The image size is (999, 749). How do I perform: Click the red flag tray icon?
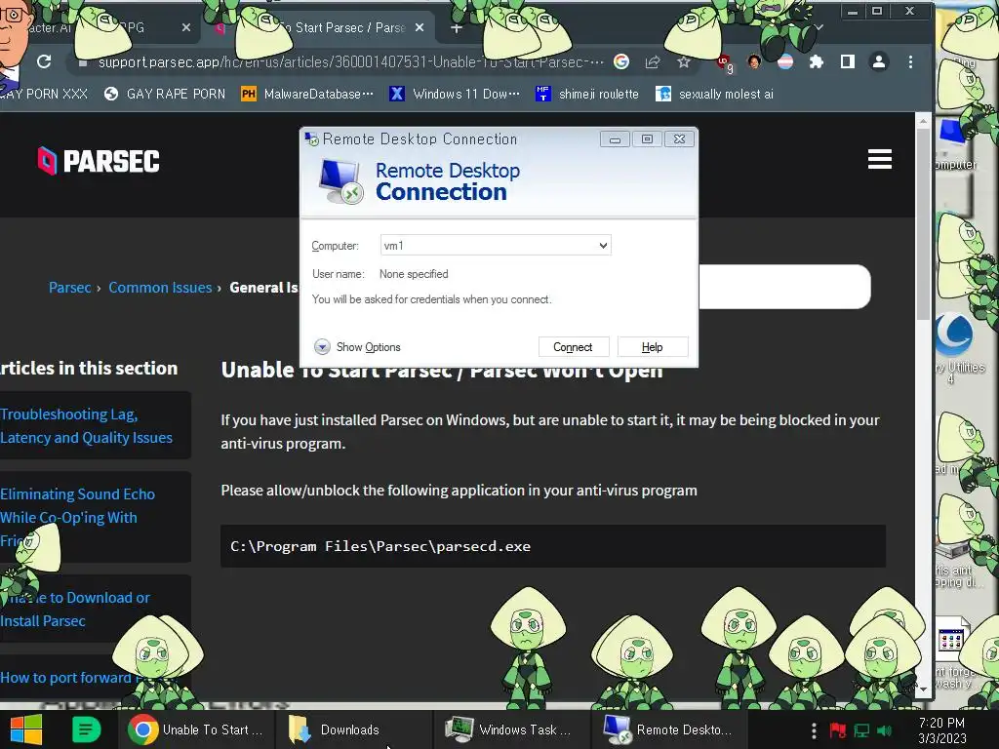click(x=838, y=730)
